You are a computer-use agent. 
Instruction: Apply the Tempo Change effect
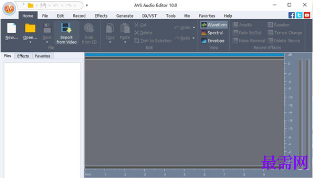point(285,33)
